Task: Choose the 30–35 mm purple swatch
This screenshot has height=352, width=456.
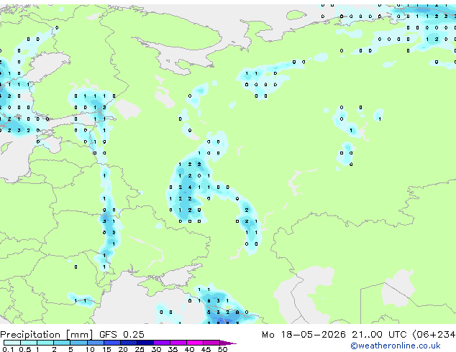Action: click(x=162, y=343)
